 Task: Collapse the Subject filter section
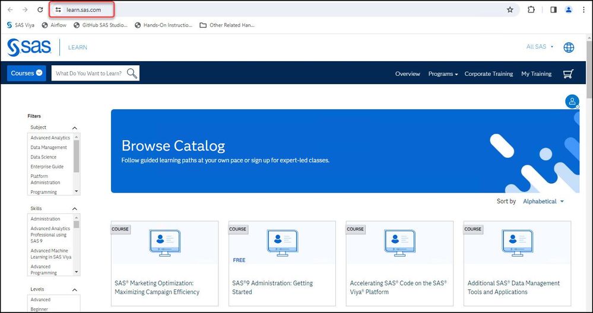75,128
